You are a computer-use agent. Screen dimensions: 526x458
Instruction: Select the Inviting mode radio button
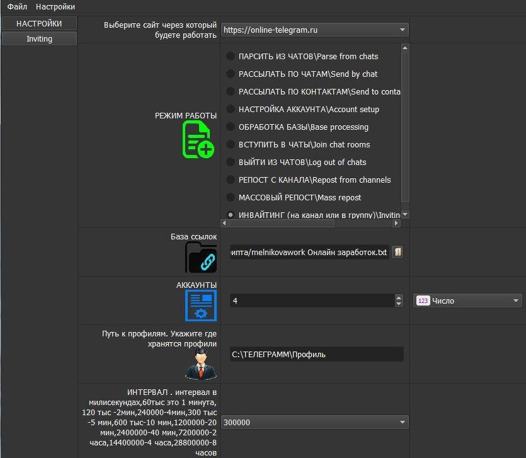pos(231,215)
